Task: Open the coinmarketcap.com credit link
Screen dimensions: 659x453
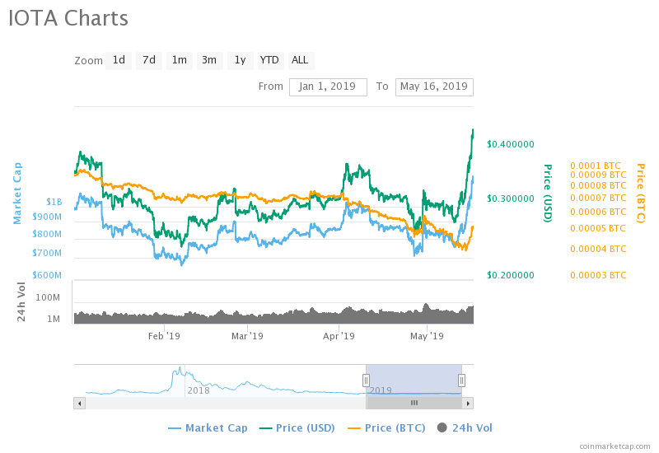Action: 615,446
